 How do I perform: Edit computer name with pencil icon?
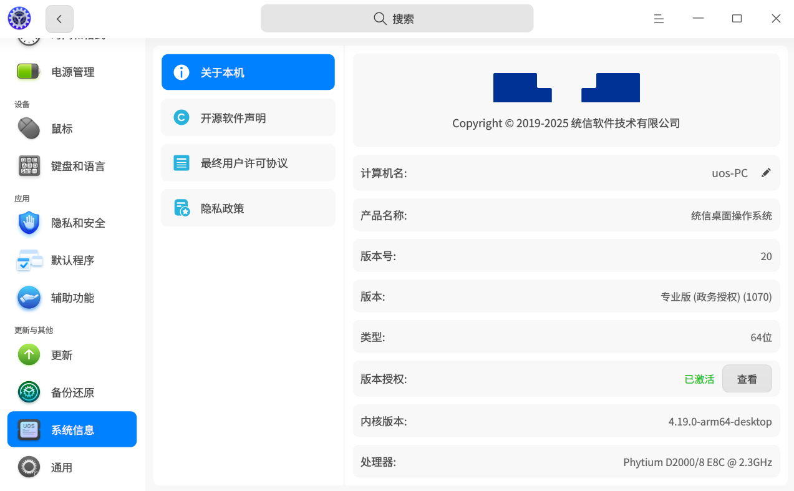766,173
